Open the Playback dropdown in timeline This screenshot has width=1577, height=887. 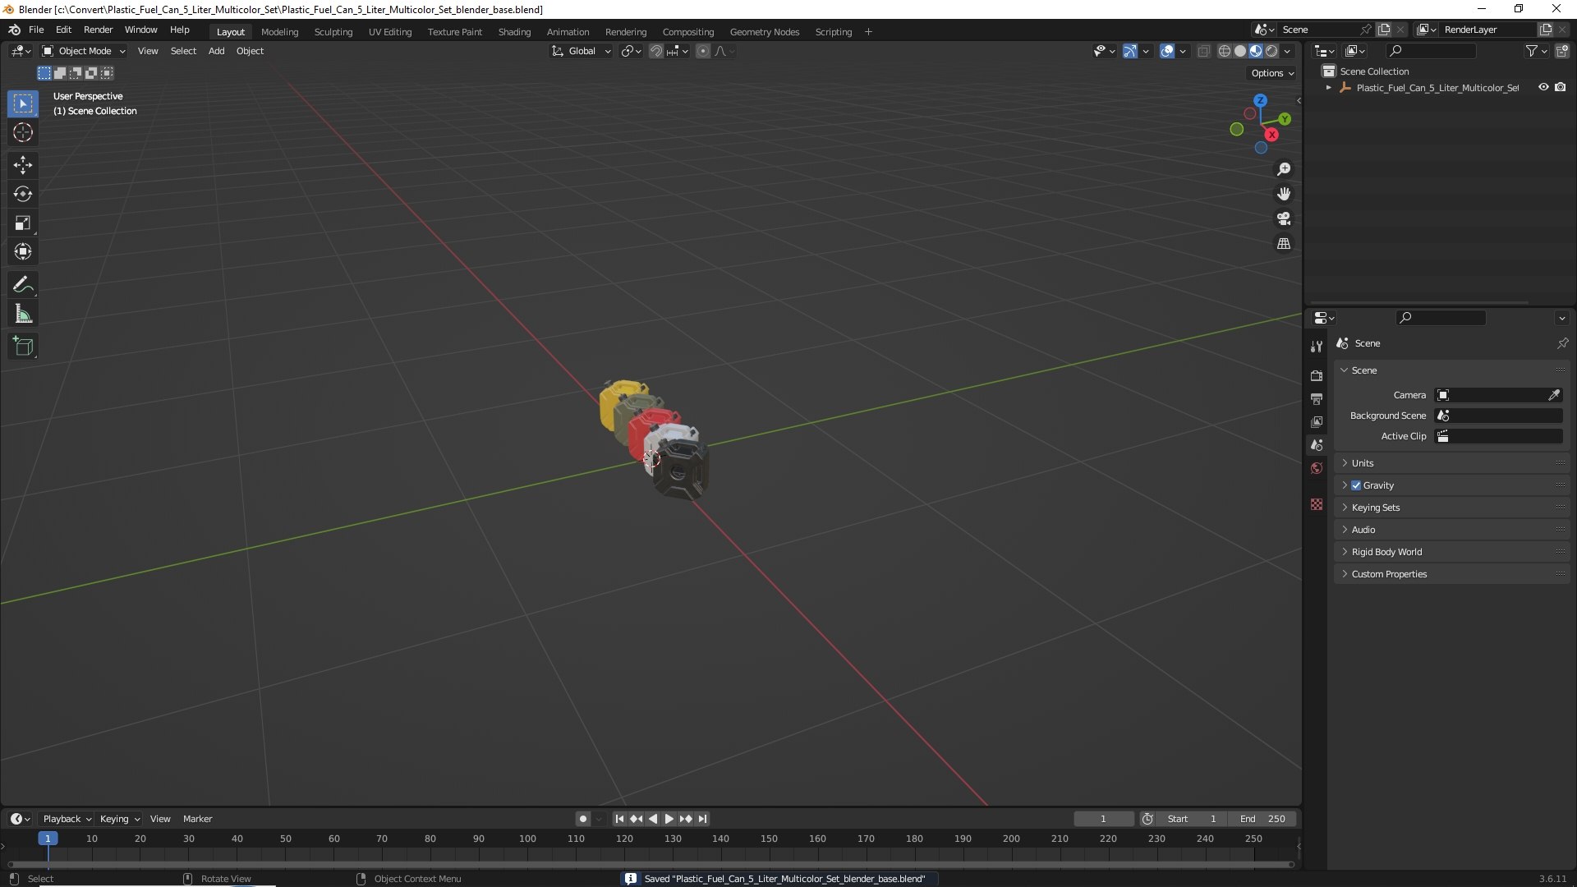(x=67, y=819)
